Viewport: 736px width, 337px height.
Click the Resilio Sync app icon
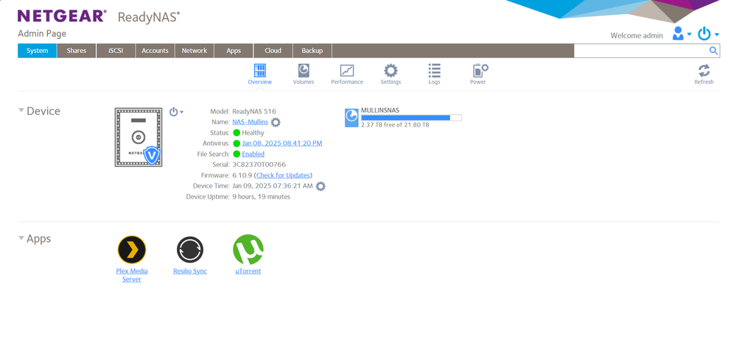190,250
